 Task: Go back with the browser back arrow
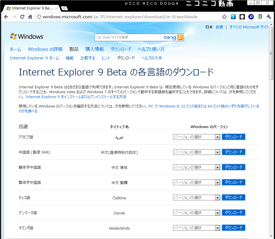click(x=6, y=17)
